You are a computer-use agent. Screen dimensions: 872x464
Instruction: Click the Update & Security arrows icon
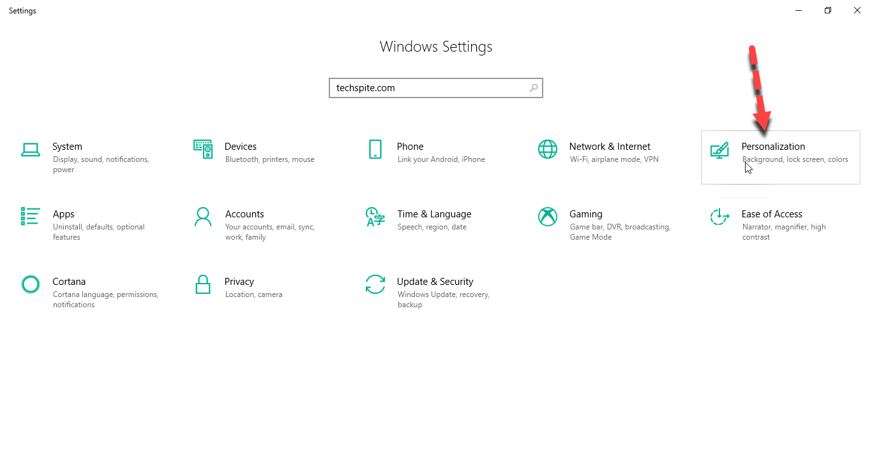375,284
